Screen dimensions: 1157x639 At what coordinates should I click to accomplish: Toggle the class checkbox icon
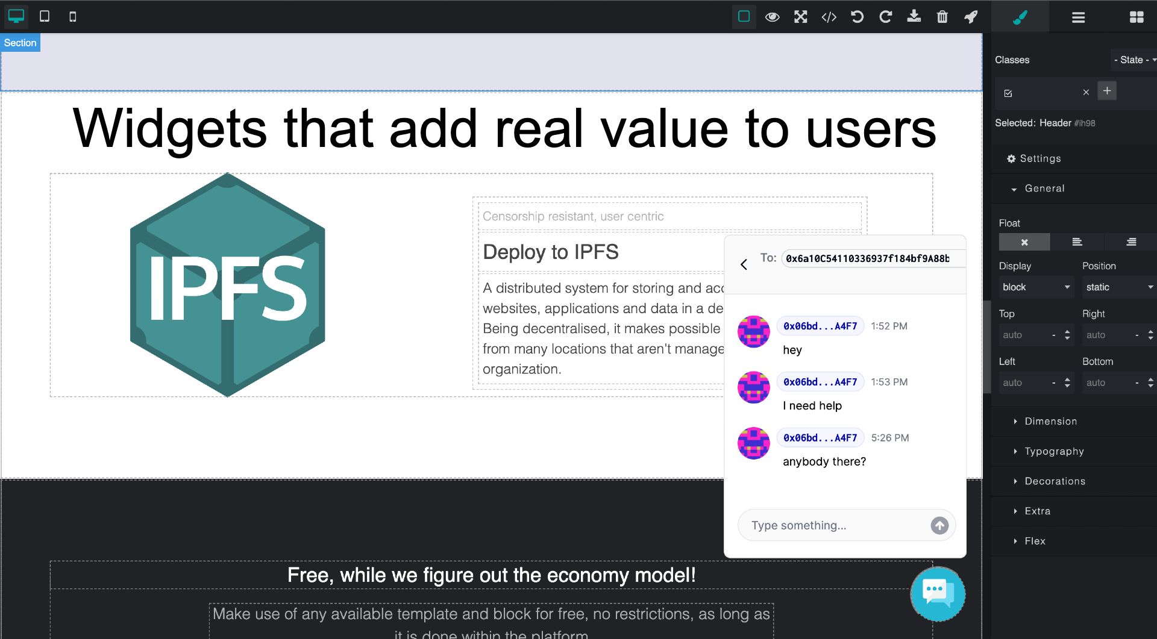[x=1008, y=93]
